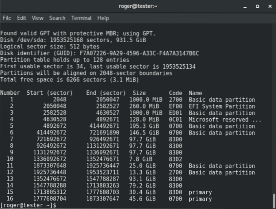Click end sector 1713803263
Image resolution: width=276 pixels, height=209 pixels.
[103, 185]
